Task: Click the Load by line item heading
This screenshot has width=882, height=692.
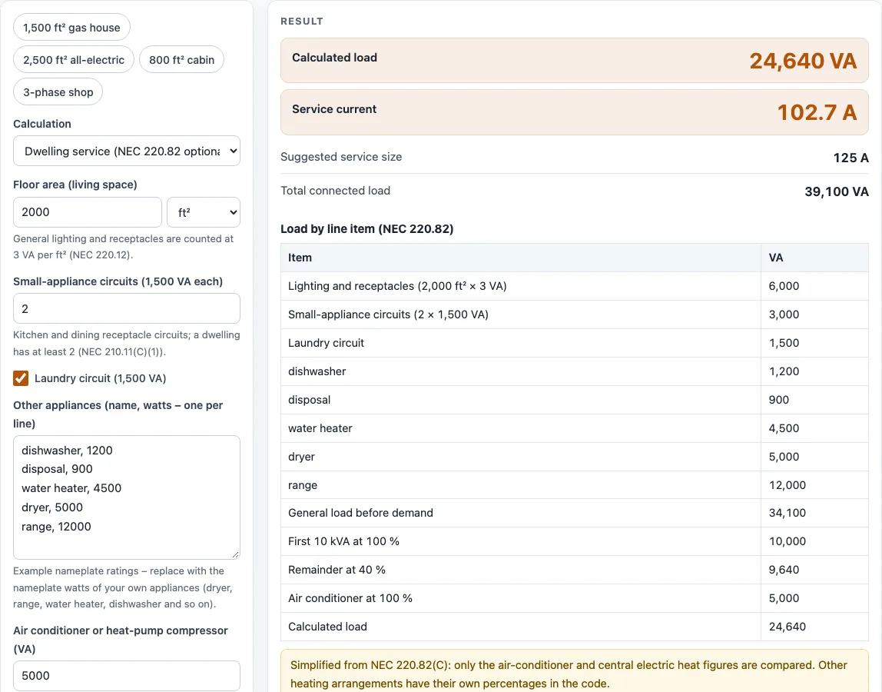Action: [x=366, y=228]
